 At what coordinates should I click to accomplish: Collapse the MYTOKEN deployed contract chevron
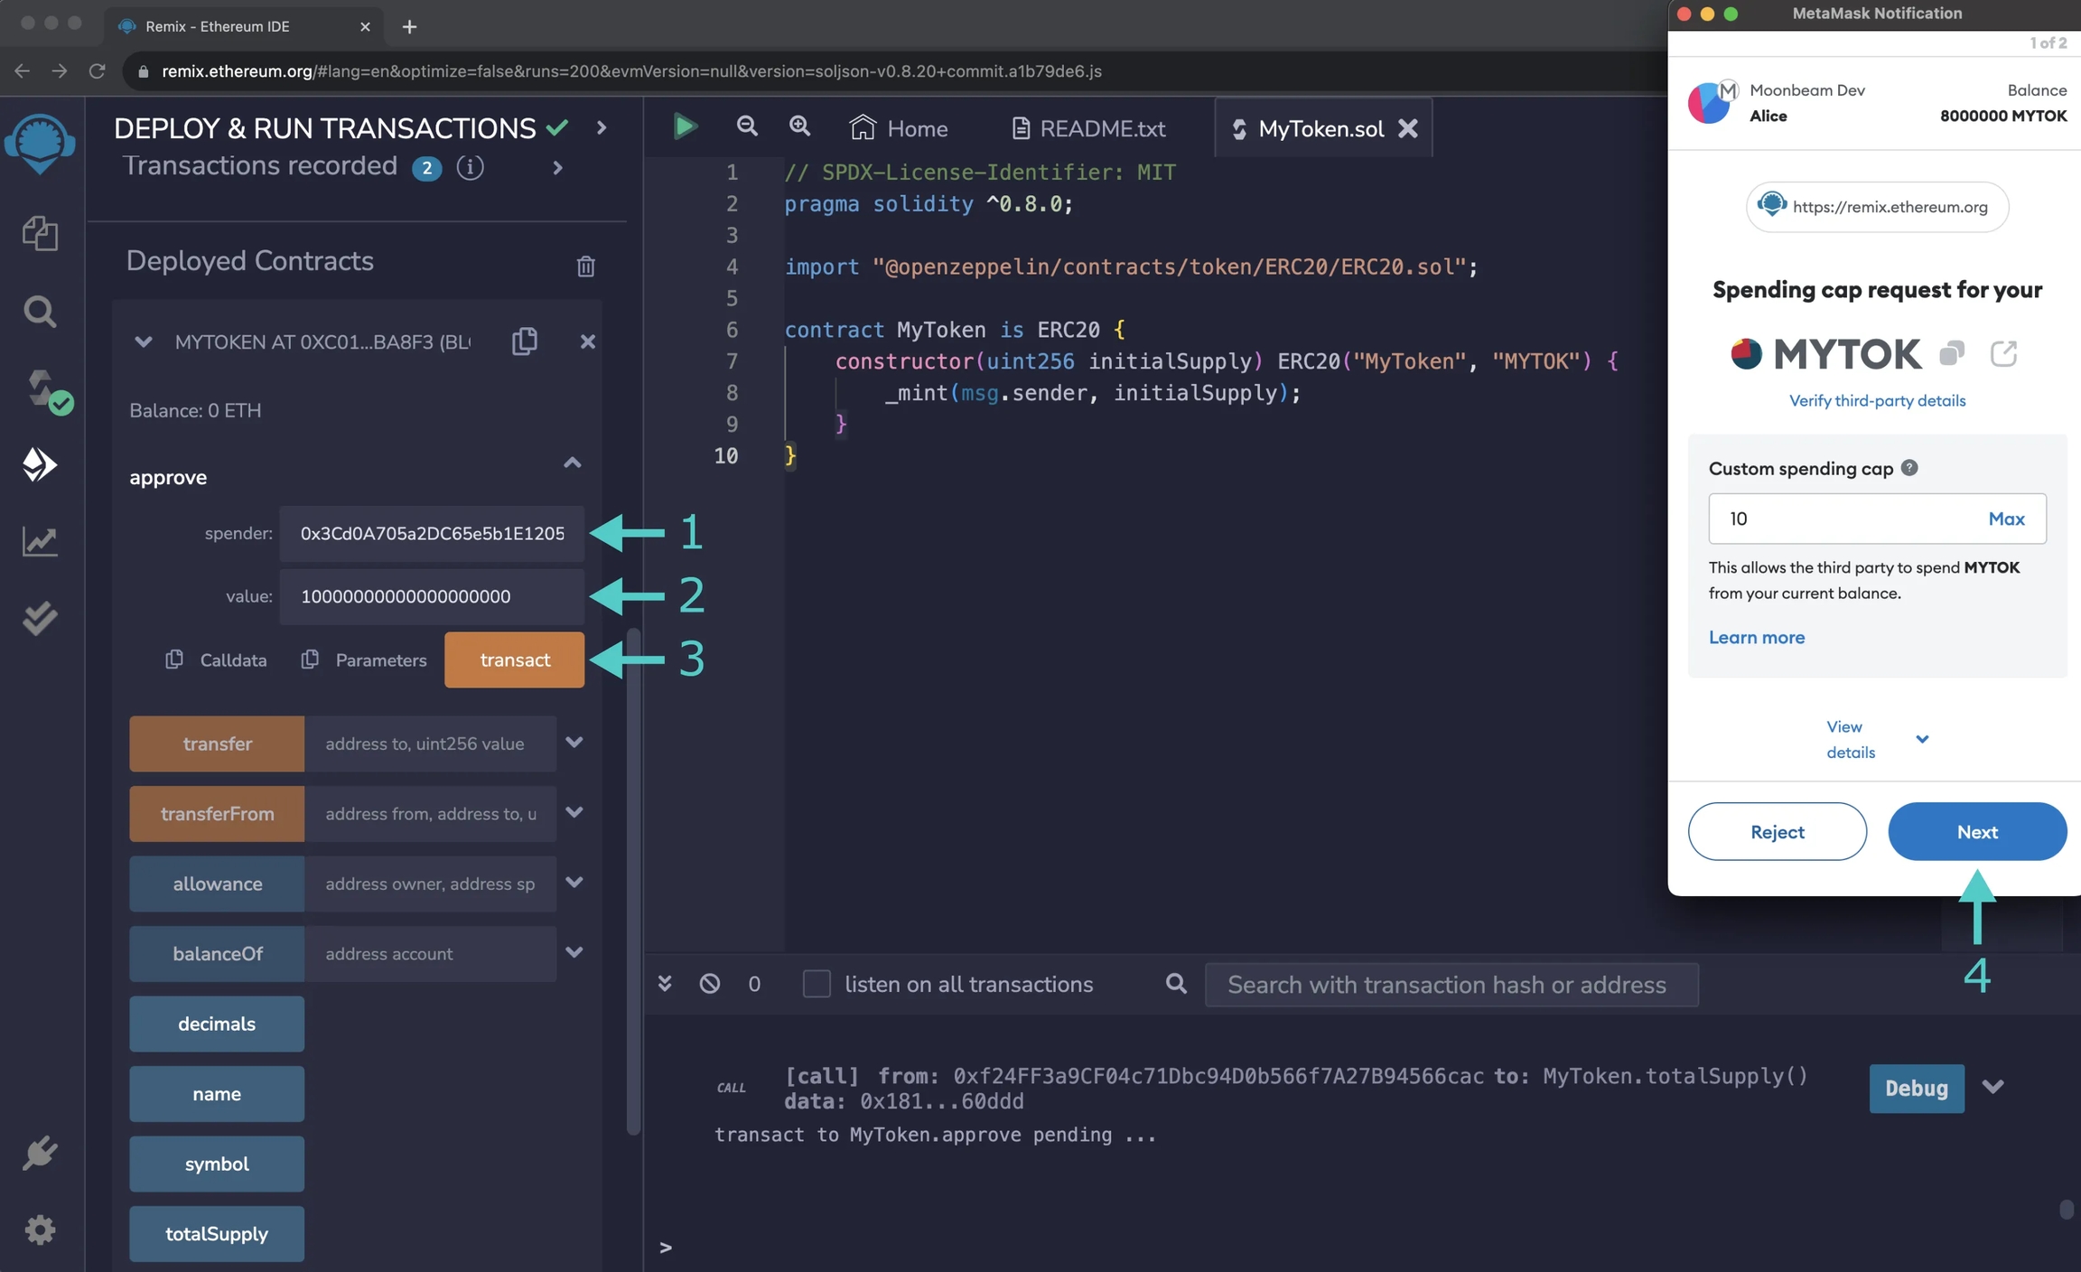(x=143, y=341)
